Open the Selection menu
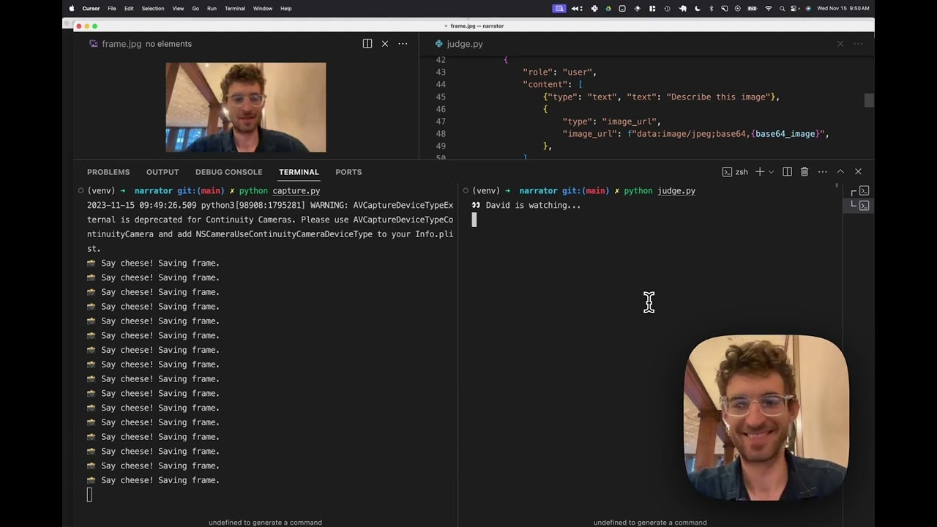This screenshot has height=527, width=937. 153,9
